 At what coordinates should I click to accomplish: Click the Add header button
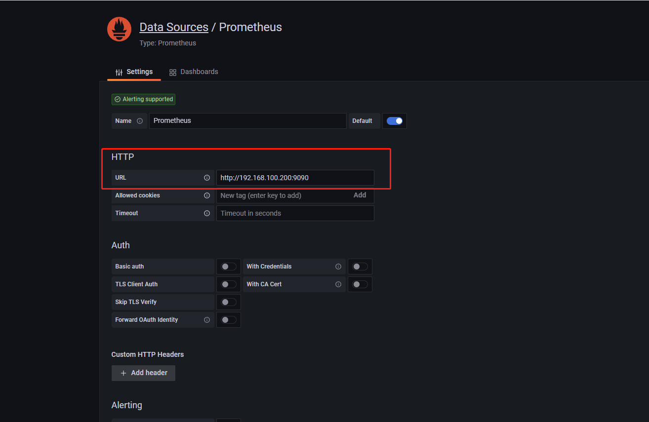(x=143, y=373)
